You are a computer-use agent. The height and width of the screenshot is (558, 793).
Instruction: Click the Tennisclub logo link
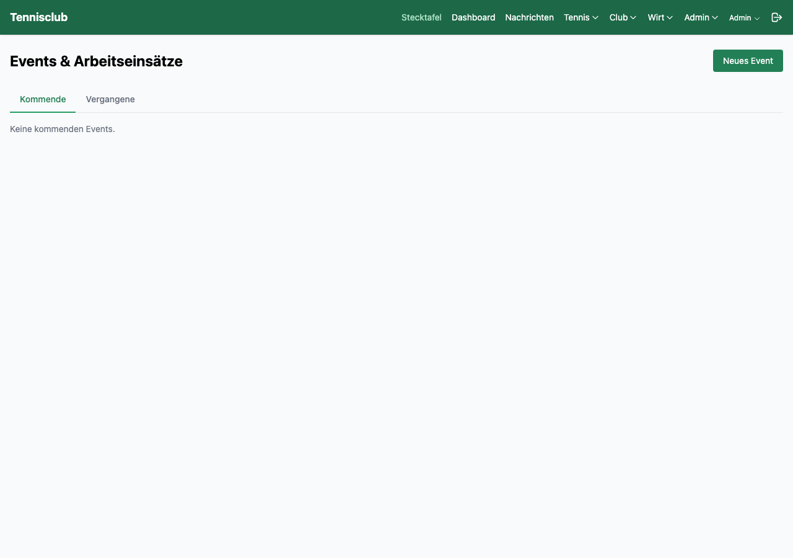(38, 17)
